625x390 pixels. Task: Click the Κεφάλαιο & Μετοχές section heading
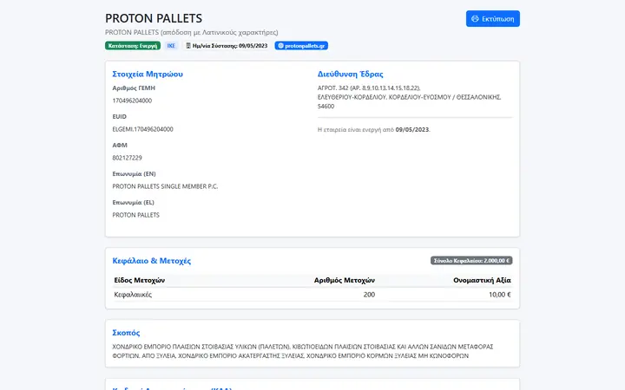(x=151, y=261)
